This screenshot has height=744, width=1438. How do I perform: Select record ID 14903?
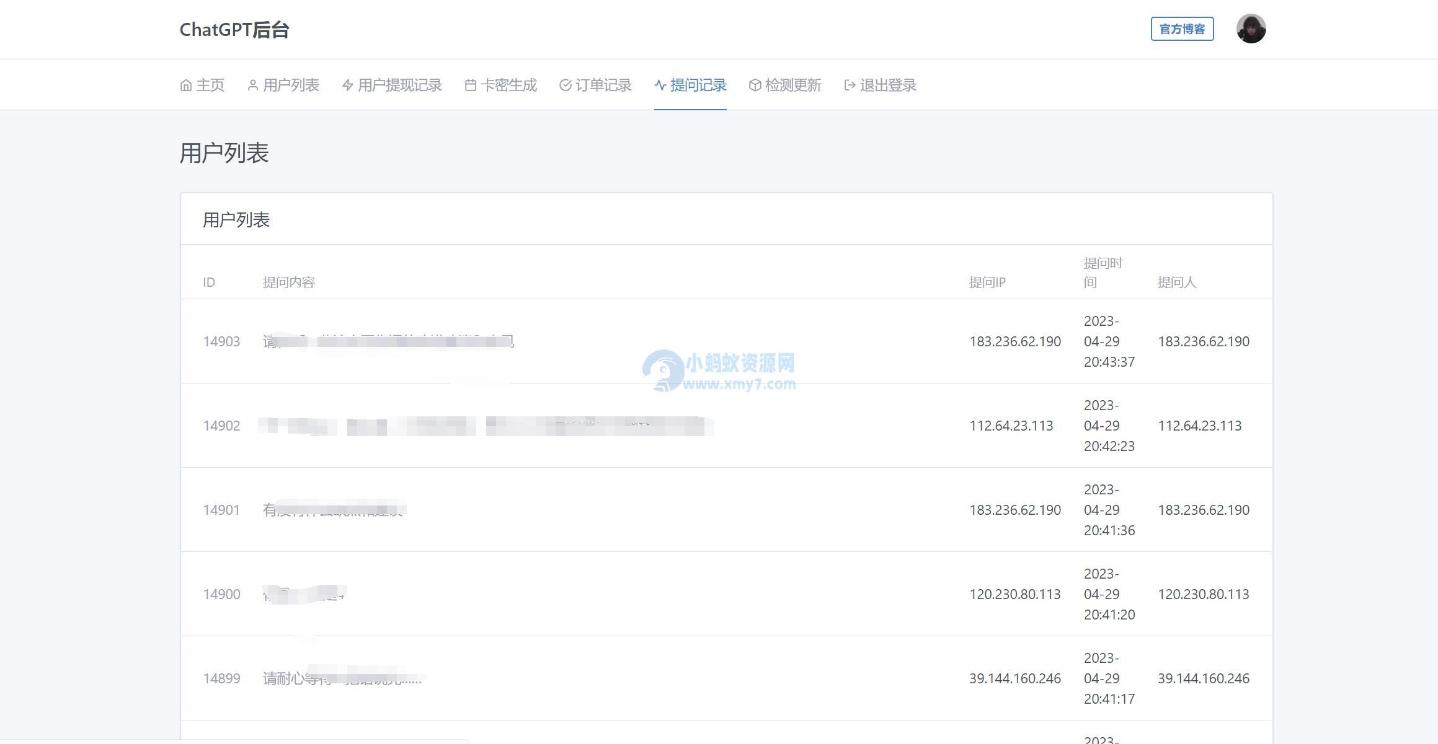click(221, 341)
